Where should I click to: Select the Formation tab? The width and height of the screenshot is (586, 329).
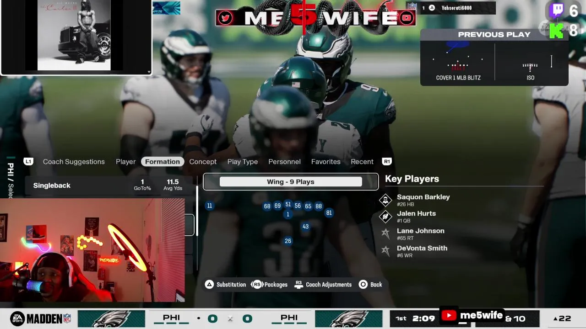click(x=163, y=162)
